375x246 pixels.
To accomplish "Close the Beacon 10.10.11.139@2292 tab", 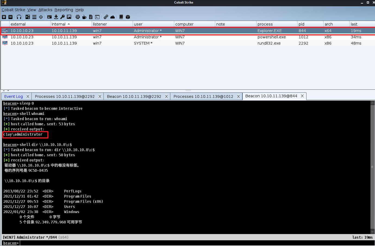I will [166, 96].
